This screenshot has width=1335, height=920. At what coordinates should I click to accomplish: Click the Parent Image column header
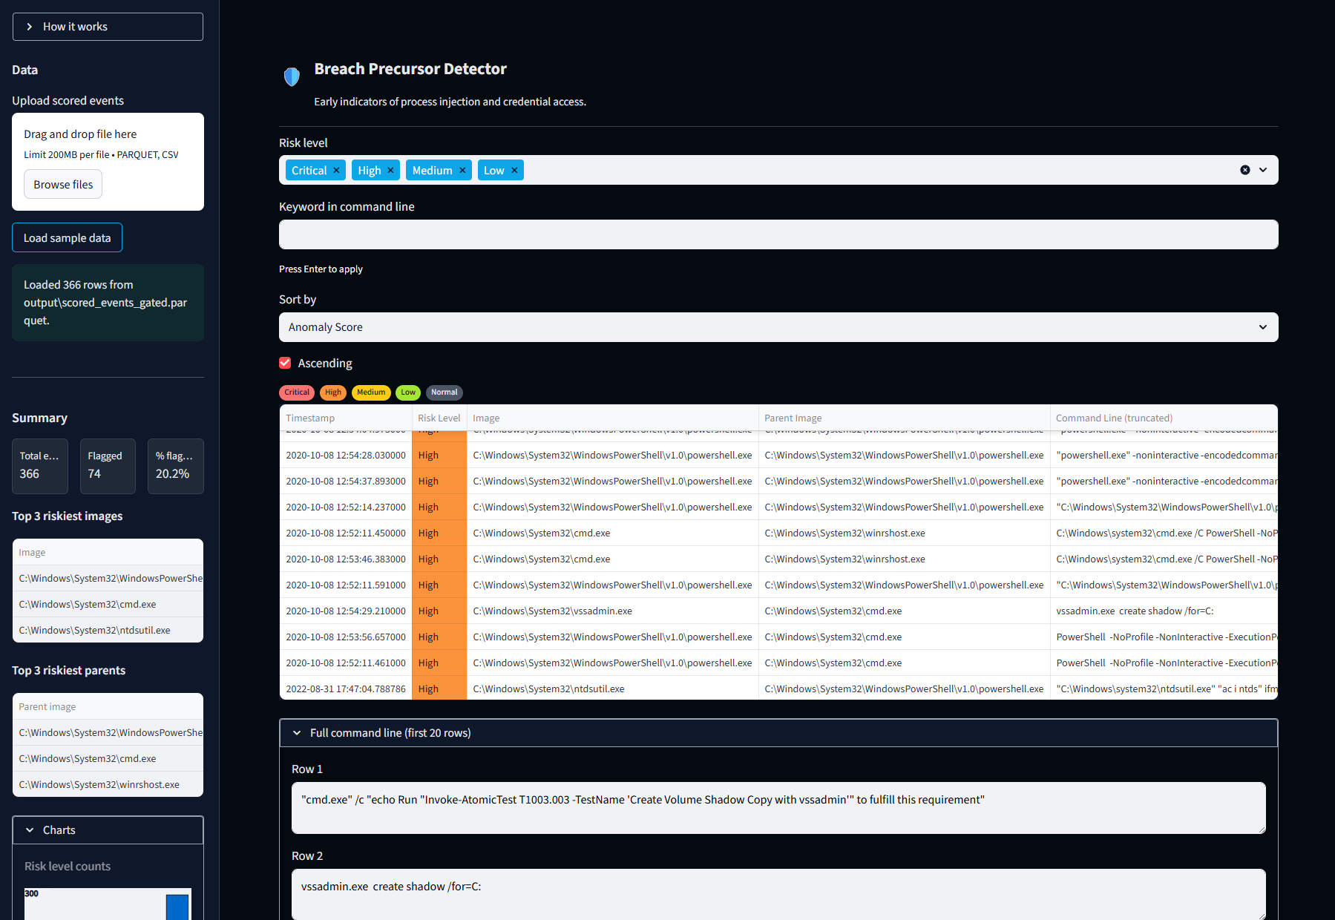pos(904,418)
